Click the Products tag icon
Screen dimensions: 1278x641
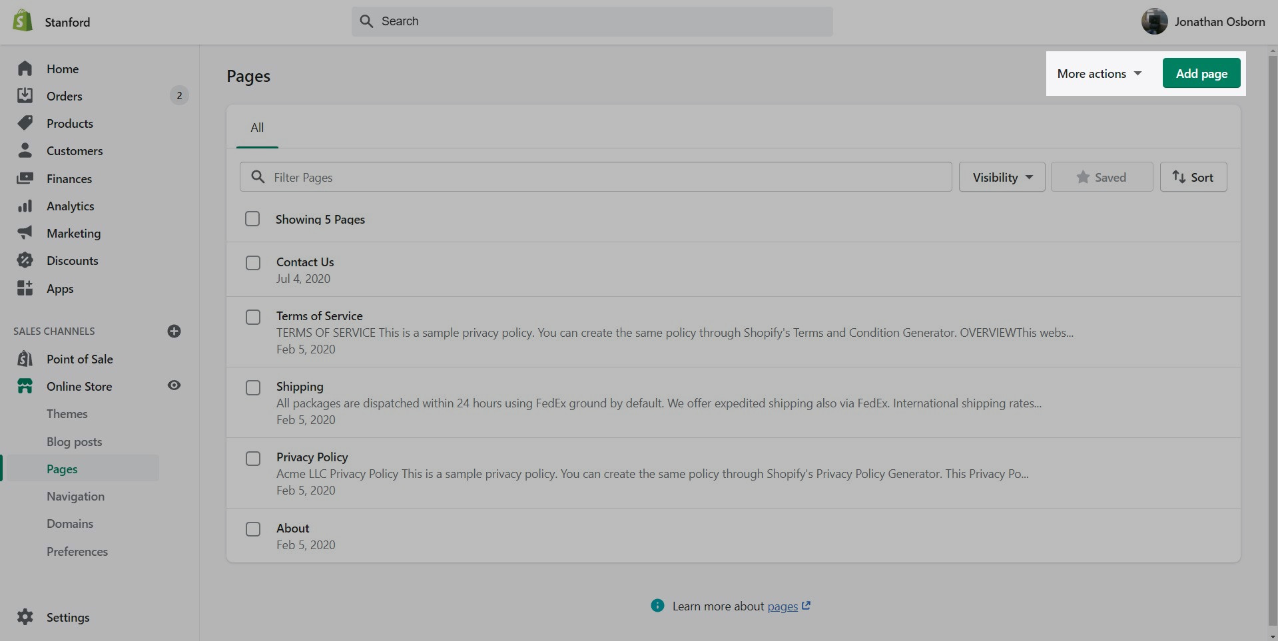click(25, 123)
